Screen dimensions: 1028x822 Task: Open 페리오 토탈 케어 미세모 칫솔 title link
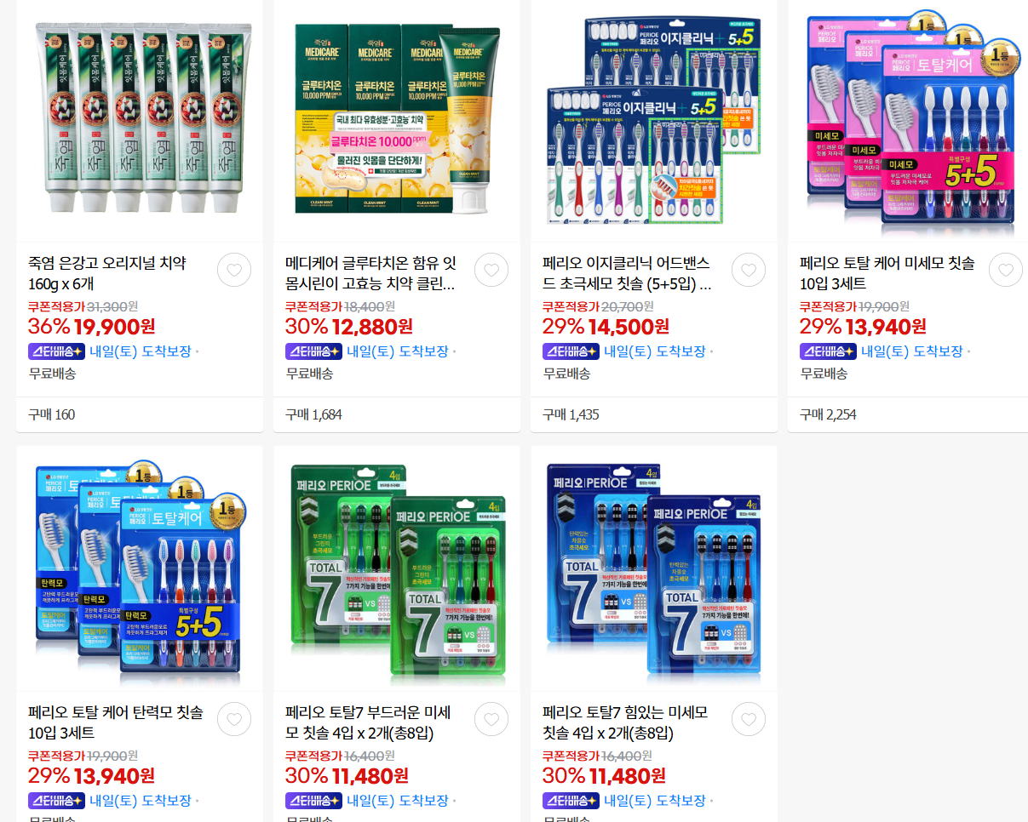(887, 273)
